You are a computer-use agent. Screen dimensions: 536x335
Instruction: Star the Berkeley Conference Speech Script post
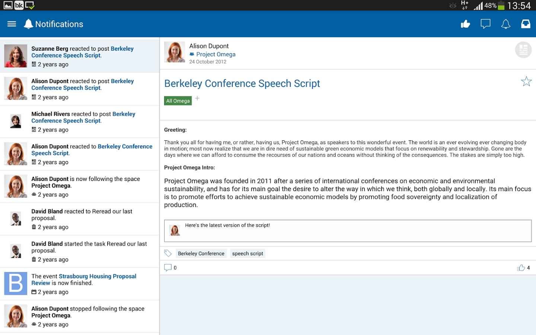click(526, 82)
